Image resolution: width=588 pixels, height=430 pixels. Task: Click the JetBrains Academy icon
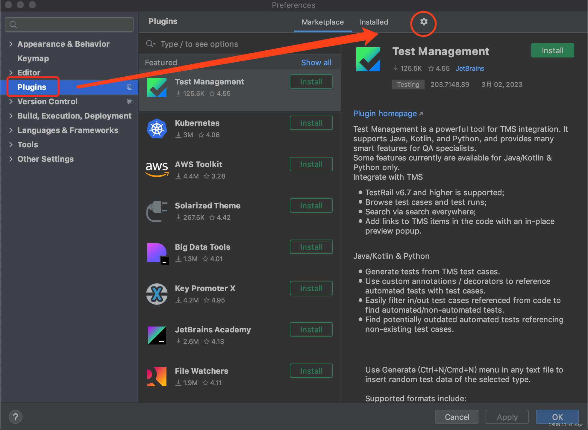pos(157,335)
